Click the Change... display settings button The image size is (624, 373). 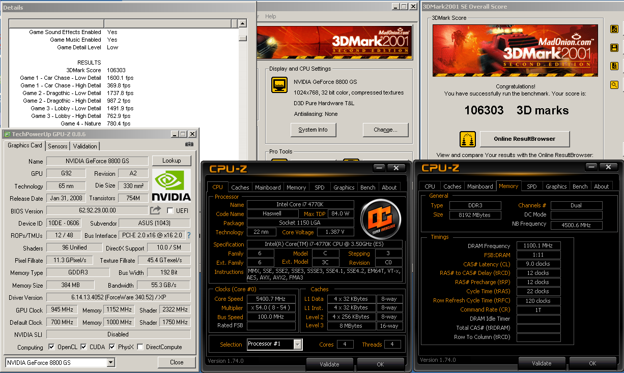point(385,130)
